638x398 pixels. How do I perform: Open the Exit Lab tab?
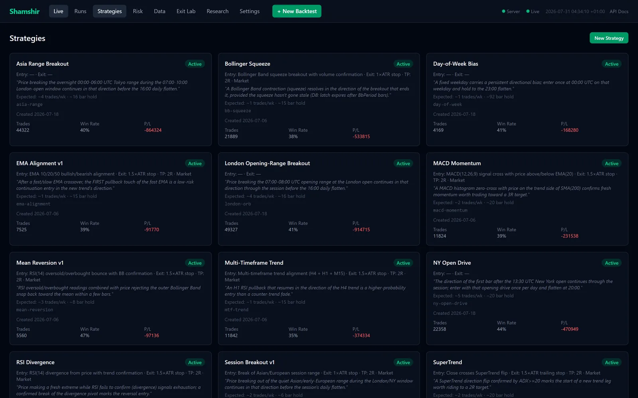click(186, 11)
